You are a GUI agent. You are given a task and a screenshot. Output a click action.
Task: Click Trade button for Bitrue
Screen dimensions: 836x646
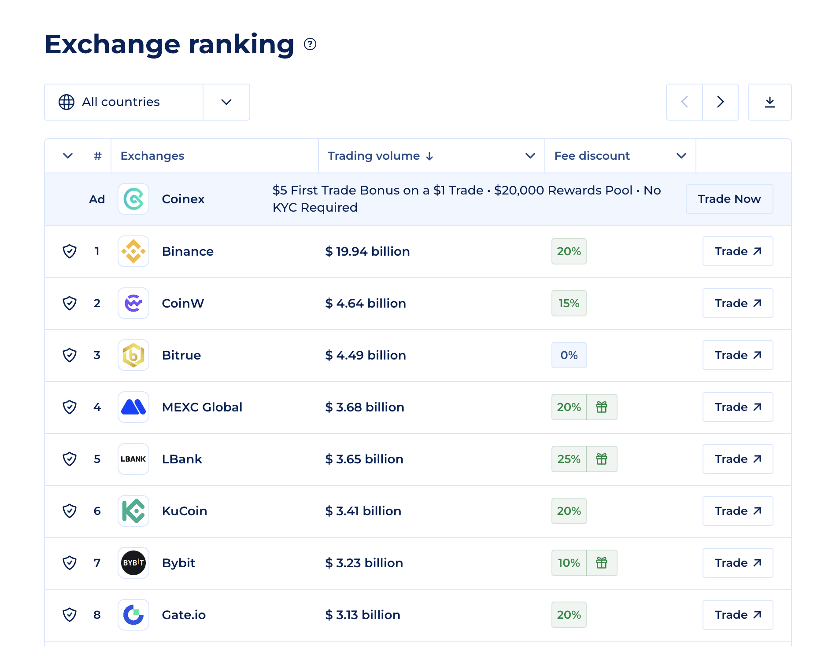738,355
